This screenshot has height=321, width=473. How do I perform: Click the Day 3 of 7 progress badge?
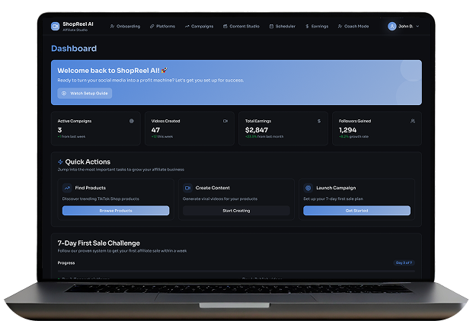coord(404,262)
